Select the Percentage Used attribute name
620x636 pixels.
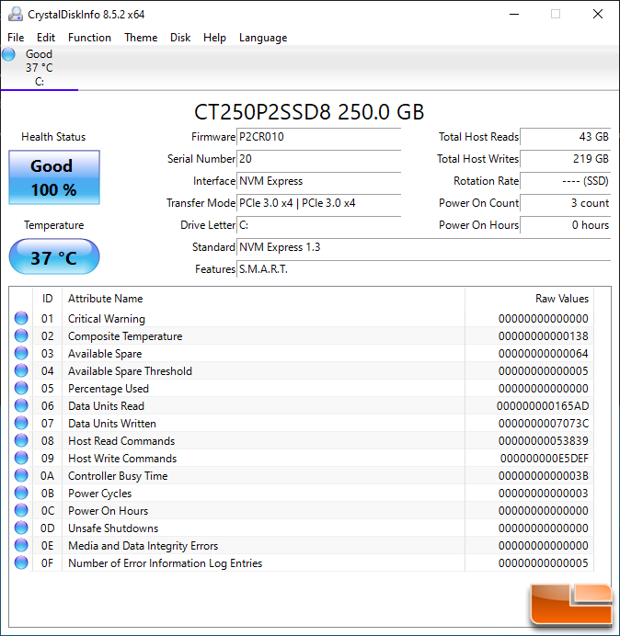coord(109,389)
